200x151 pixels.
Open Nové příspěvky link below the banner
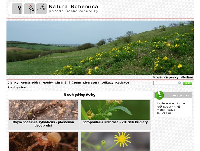166,77
